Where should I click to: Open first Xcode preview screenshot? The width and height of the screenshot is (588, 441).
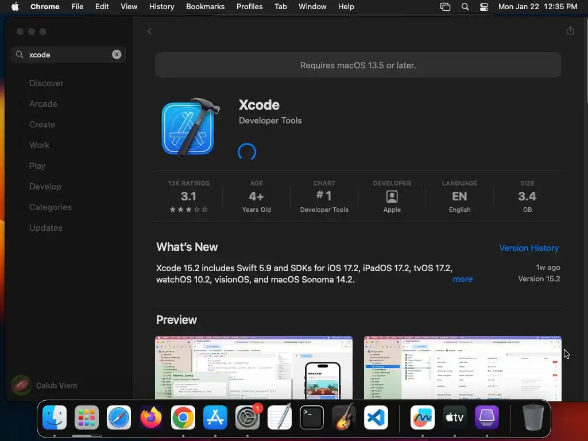(253, 367)
